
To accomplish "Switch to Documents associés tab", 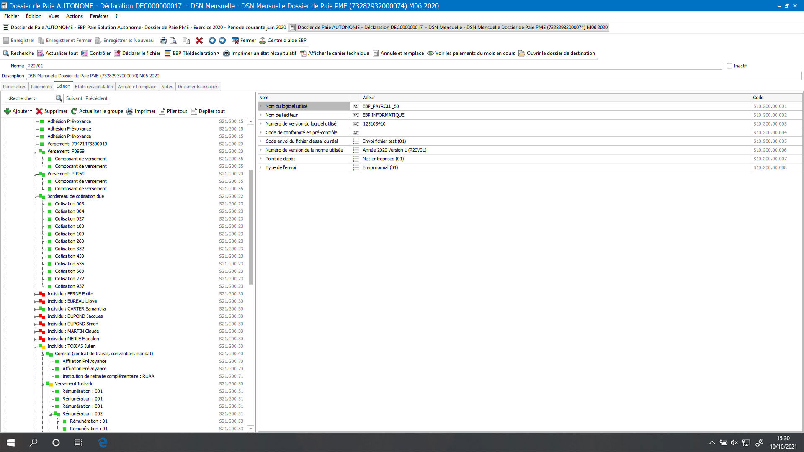I will point(198,87).
